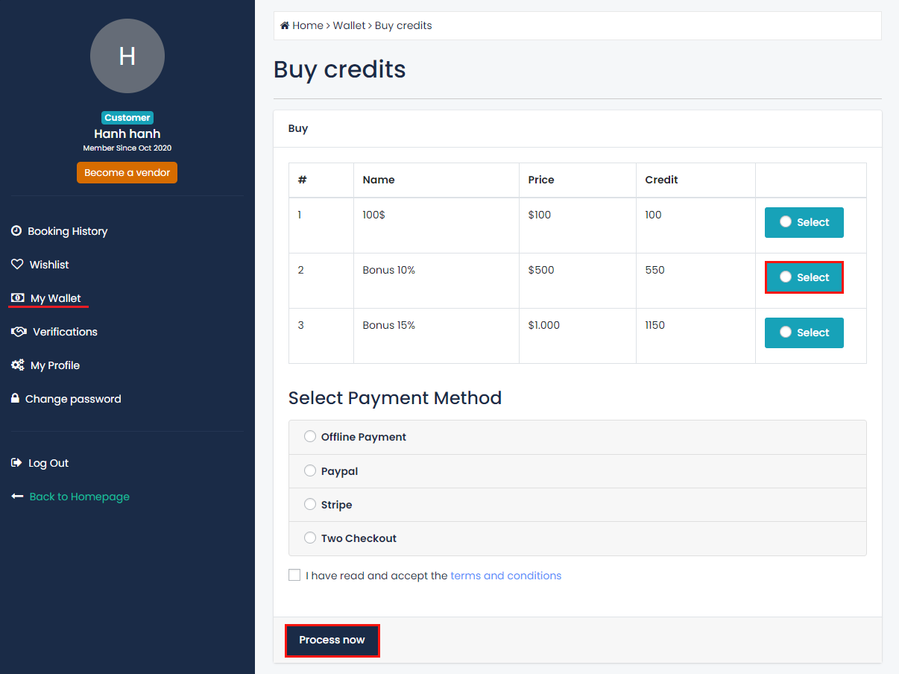
Task: Pick the Stripe payment radio button
Action: click(310, 505)
